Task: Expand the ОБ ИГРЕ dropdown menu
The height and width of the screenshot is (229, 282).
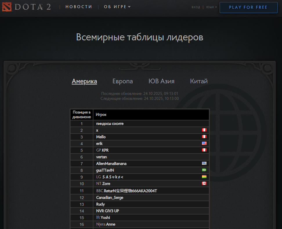Action: pyautogui.click(x=117, y=7)
